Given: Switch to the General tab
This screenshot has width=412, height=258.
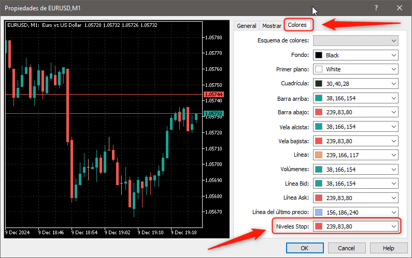Looking at the screenshot, I should [247, 26].
